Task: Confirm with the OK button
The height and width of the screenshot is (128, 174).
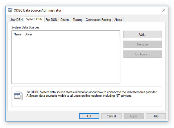Action: coord(89,116)
